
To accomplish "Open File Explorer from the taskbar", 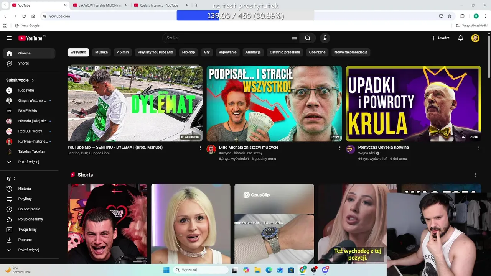I will coord(257,270).
